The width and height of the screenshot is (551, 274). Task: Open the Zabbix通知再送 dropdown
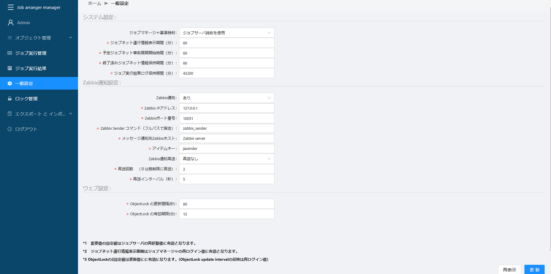coord(227,159)
